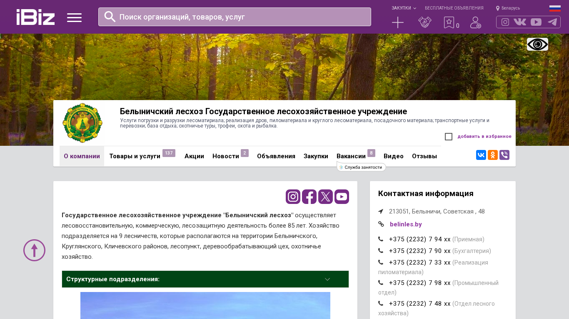Reveal Бухгалтерия phone number
Viewport: 569px width, 319px height.
coord(420,251)
